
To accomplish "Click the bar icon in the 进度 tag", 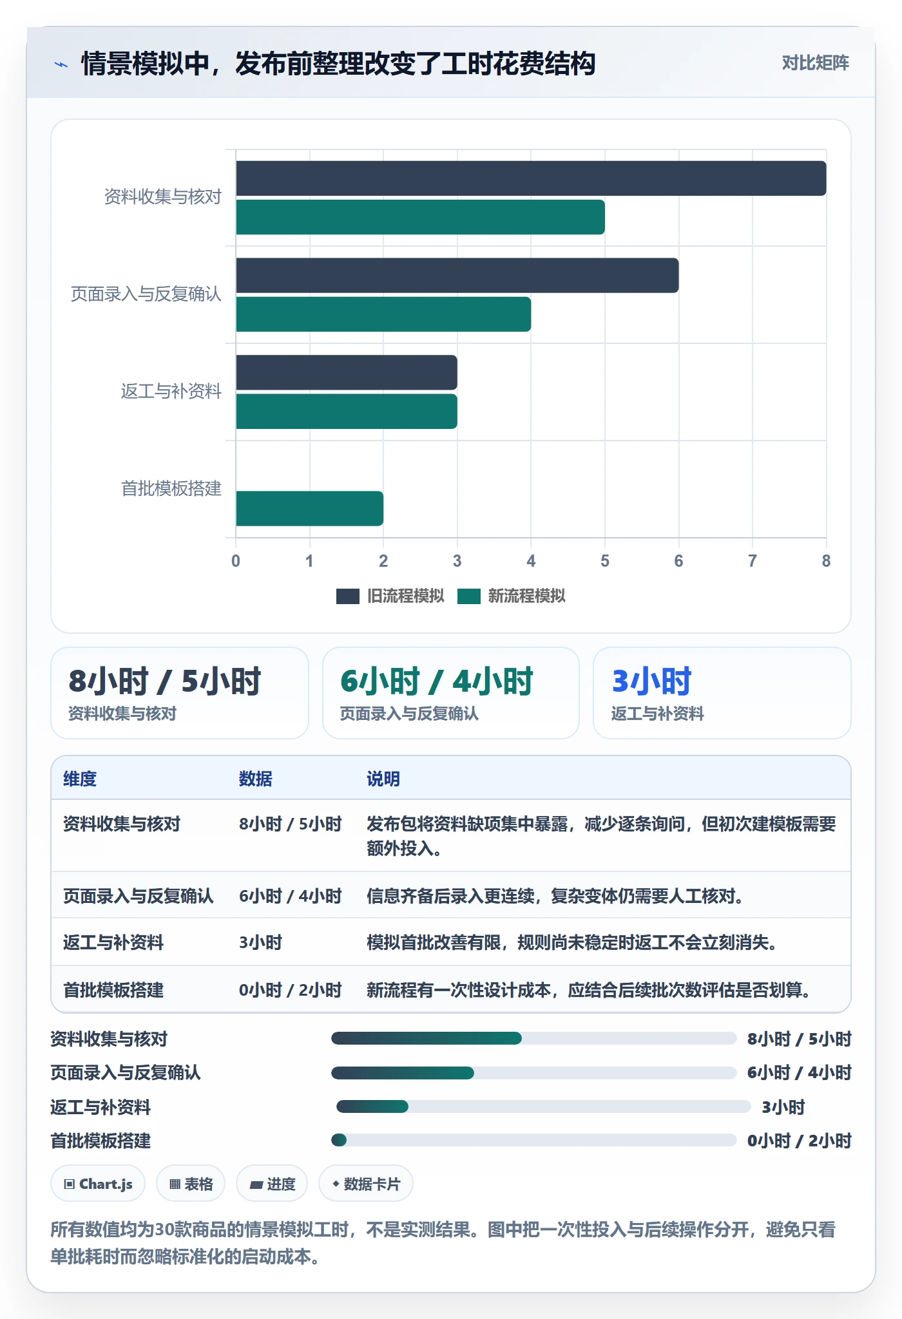I will pyautogui.click(x=256, y=1184).
